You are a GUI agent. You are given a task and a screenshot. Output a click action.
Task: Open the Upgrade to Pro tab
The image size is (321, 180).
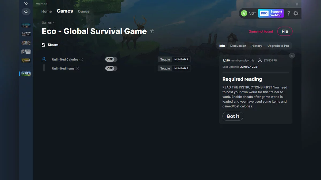tap(278, 46)
